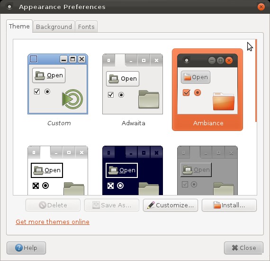Open the Fonts tab
Screen dimensions: 270x261
click(x=86, y=27)
